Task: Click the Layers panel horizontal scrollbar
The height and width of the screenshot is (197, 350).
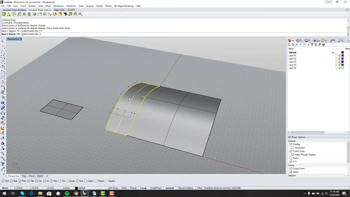Action: point(307,132)
